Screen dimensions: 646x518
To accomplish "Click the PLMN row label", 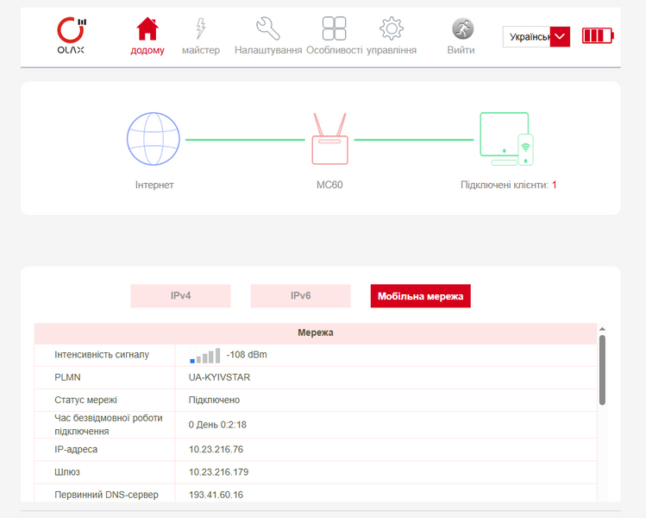I will (x=67, y=377).
